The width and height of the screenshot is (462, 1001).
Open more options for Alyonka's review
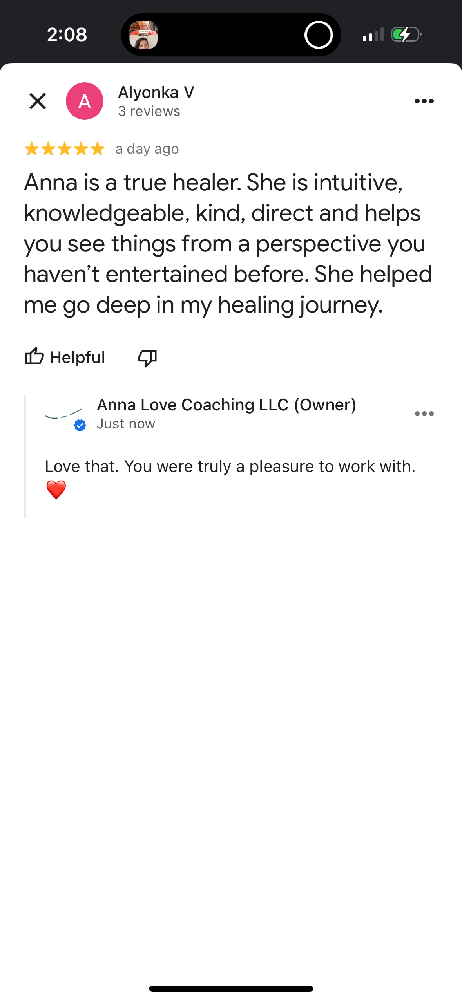tap(424, 101)
